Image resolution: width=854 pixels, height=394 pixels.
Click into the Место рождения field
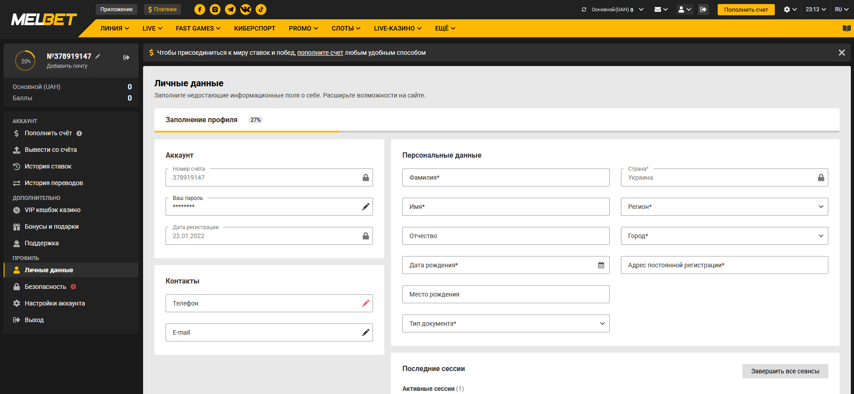click(506, 294)
